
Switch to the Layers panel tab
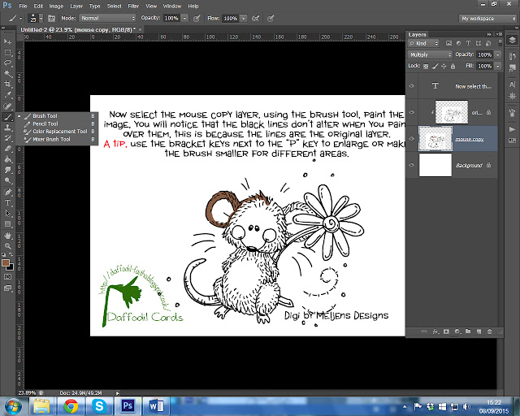tap(417, 34)
